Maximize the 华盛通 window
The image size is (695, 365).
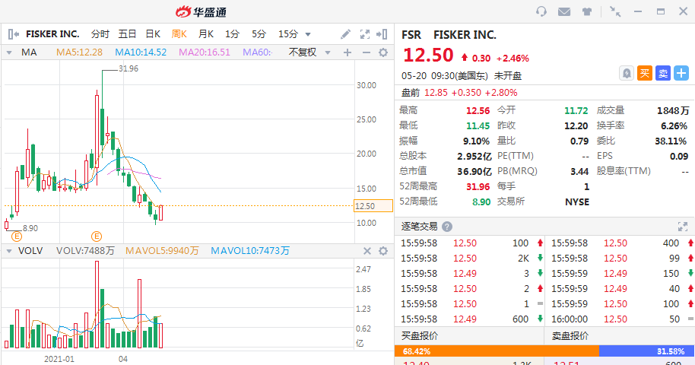[x=661, y=11]
